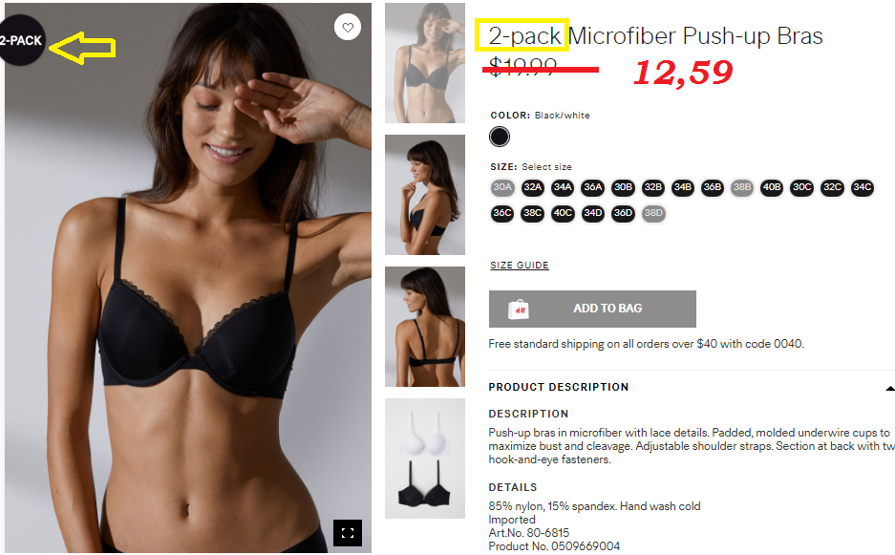Open fullscreen view of product image
Viewport: 895px width, 555px height.
[x=348, y=533]
